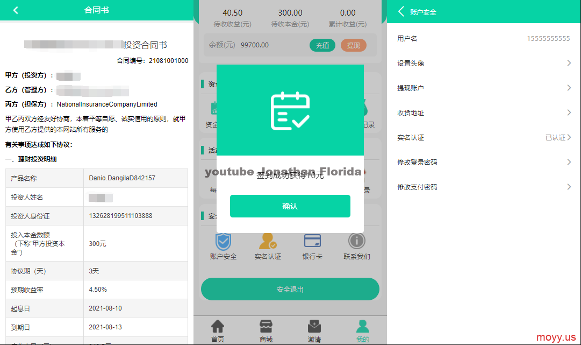Image resolution: width=581 pixels, height=345 pixels.
Task: Click the 一、理财投资明细 section heading
Action: [31, 159]
